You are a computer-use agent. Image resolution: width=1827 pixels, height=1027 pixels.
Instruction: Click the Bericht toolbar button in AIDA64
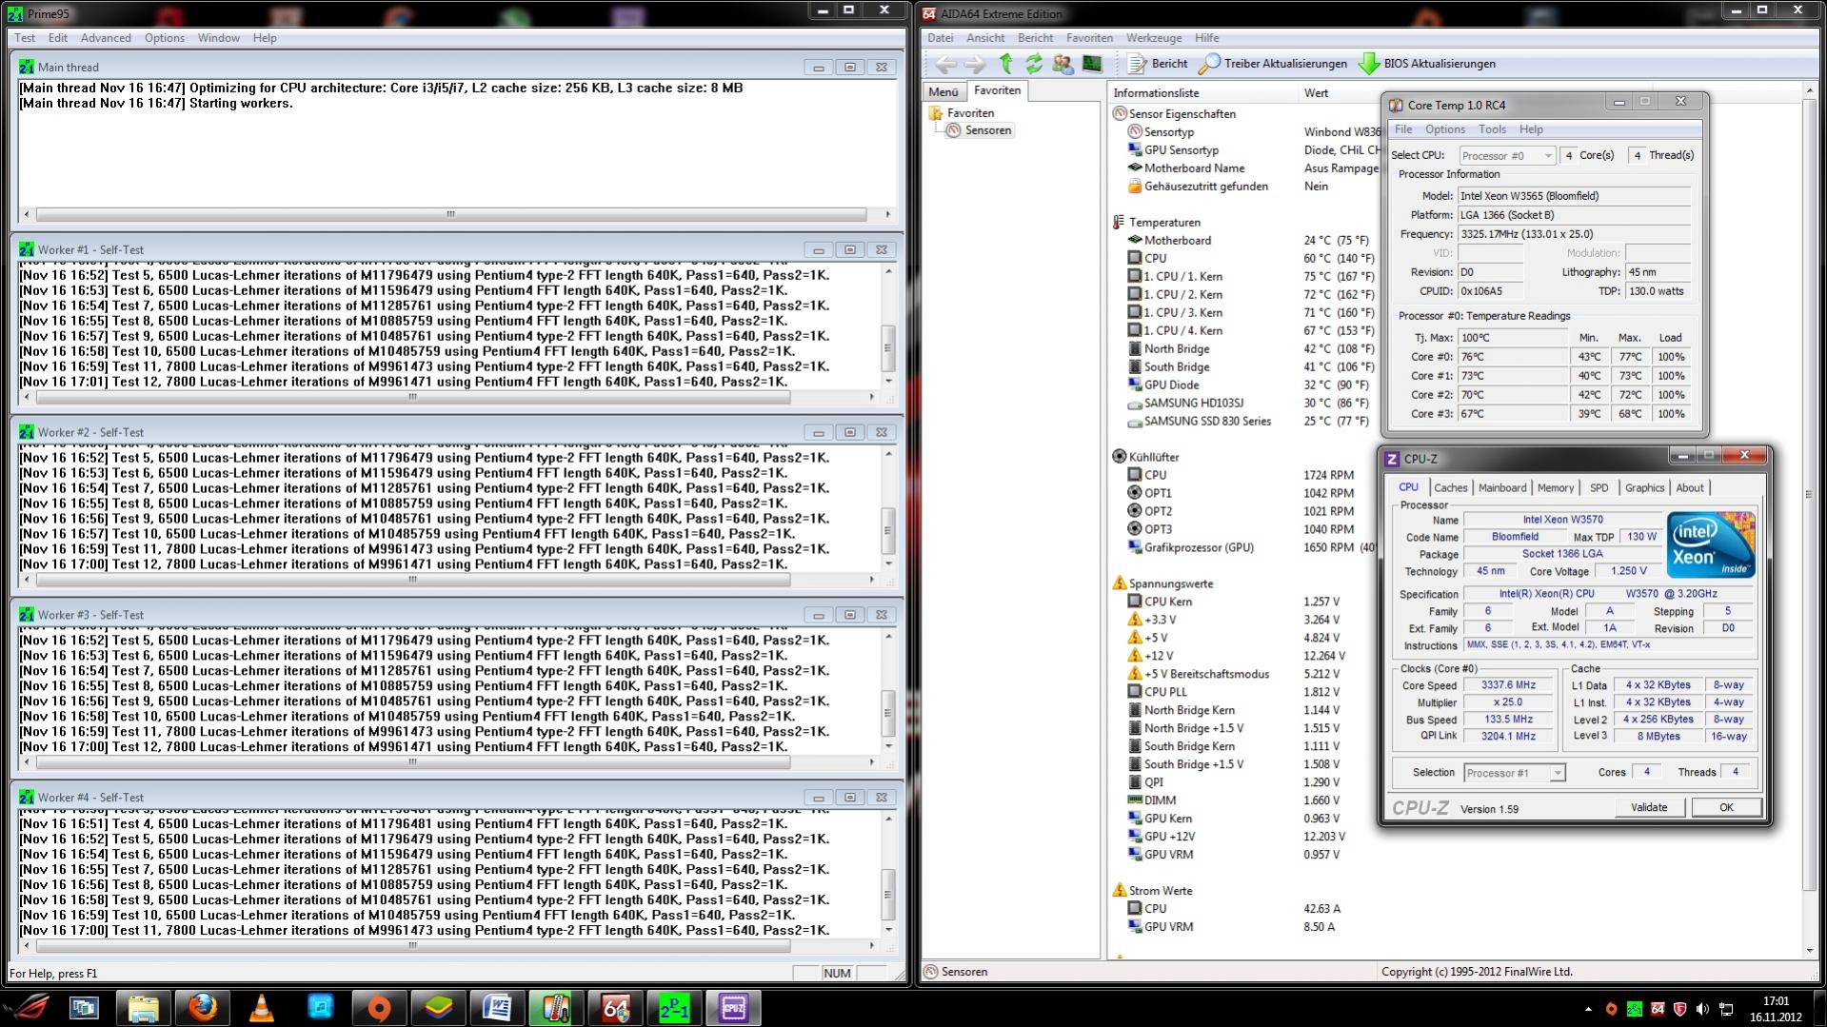pyautogui.click(x=1158, y=64)
